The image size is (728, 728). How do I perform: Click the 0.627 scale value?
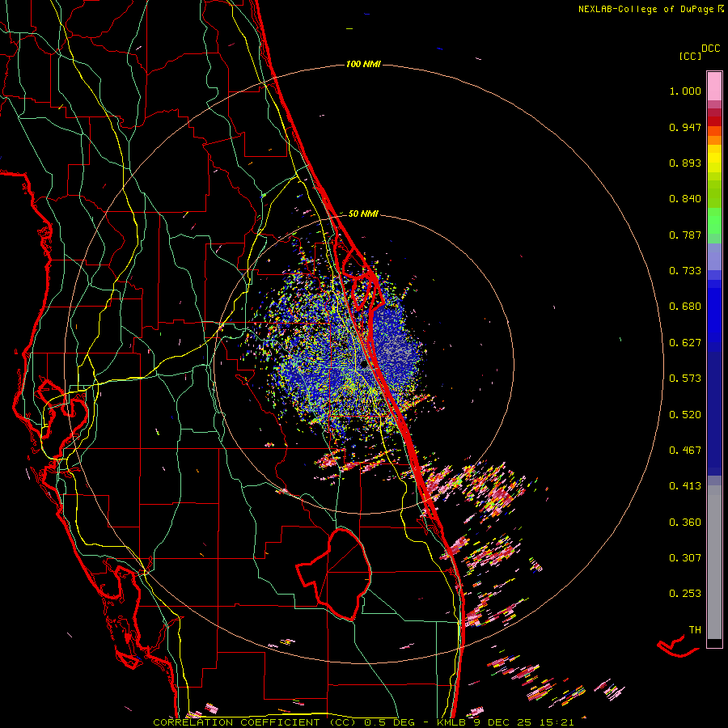pos(685,343)
